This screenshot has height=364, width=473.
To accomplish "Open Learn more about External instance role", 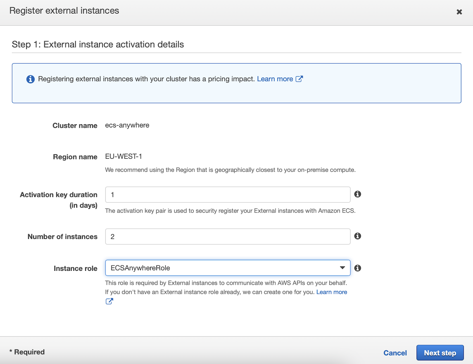I will (x=332, y=292).
